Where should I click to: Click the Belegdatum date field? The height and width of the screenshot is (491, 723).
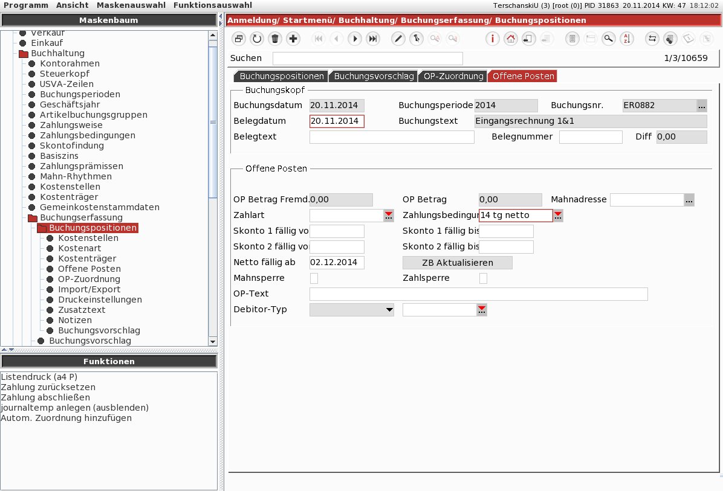tap(337, 121)
